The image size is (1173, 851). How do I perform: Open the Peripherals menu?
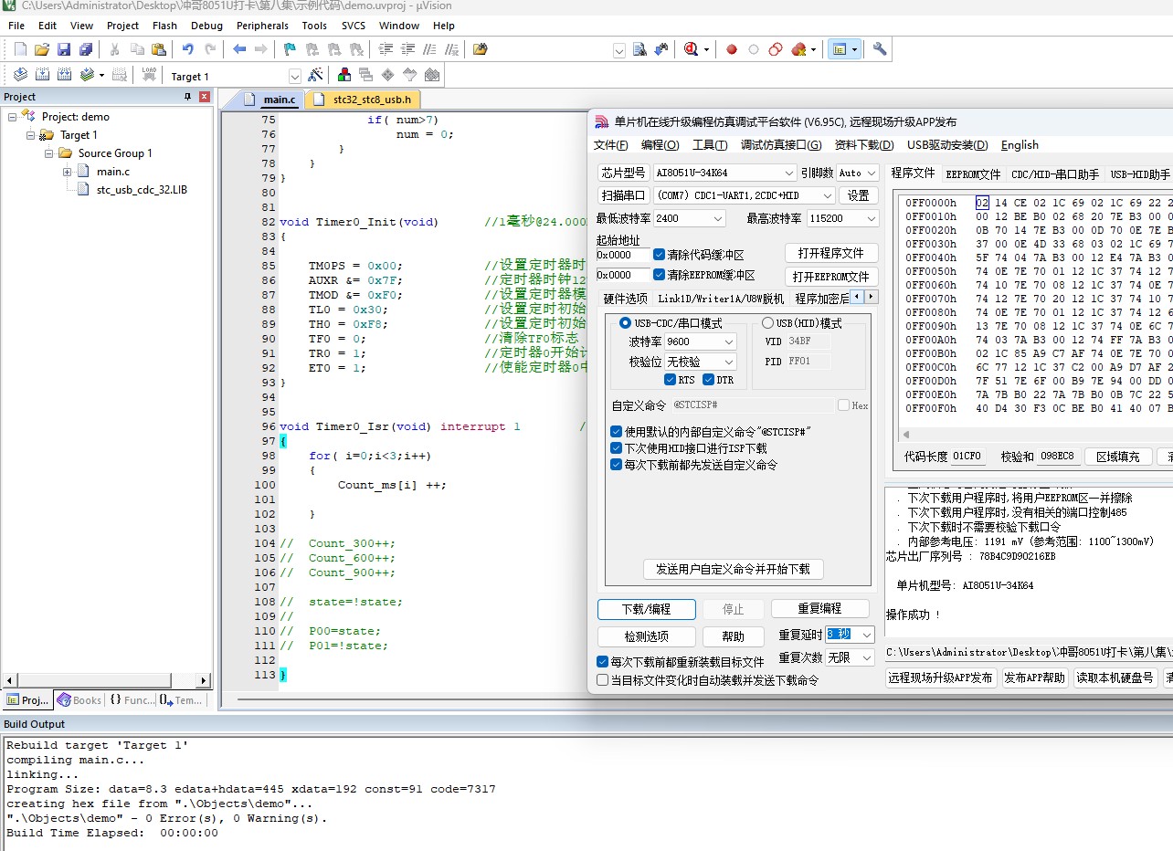pyautogui.click(x=261, y=26)
